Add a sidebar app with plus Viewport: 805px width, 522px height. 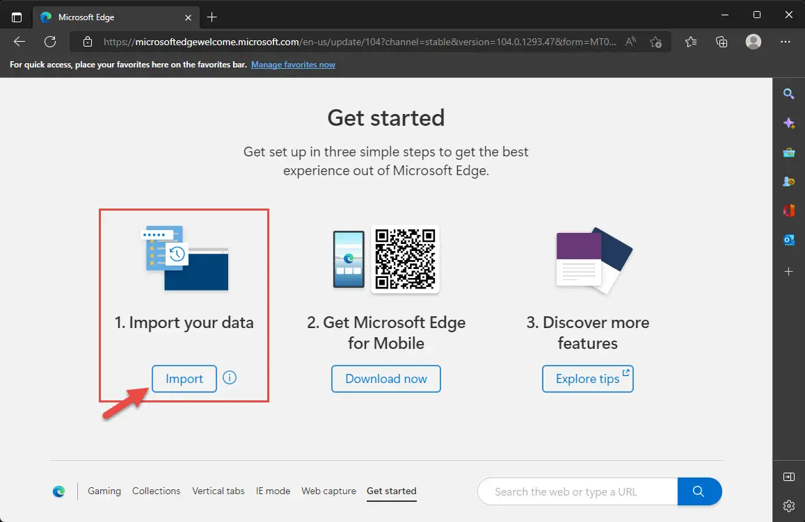[789, 271]
